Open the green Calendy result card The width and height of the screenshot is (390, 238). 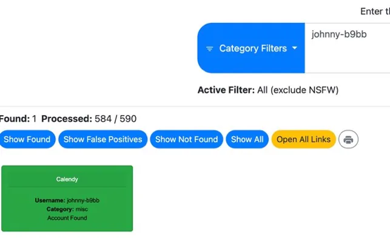67,198
